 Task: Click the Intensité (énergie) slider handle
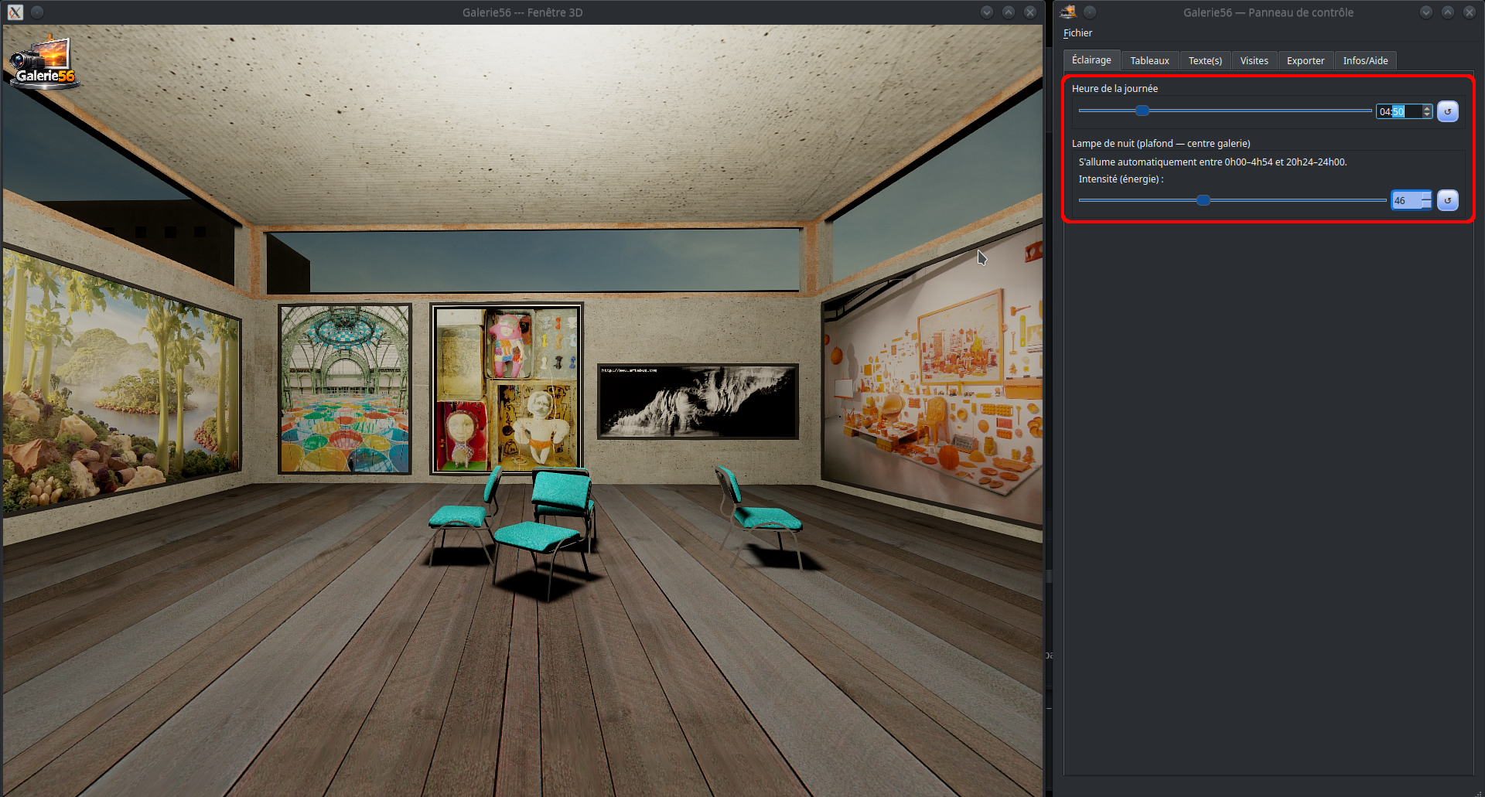click(x=1203, y=200)
